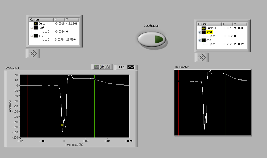267x158 pixels.
Task: Click X value 0.0024 in right legend
Action: (x=227, y=28)
